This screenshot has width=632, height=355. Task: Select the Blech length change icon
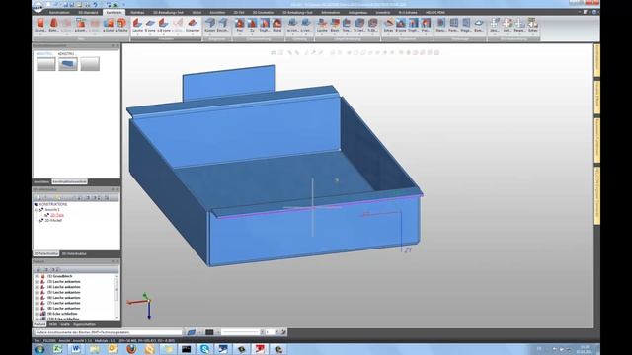click(x=335, y=24)
